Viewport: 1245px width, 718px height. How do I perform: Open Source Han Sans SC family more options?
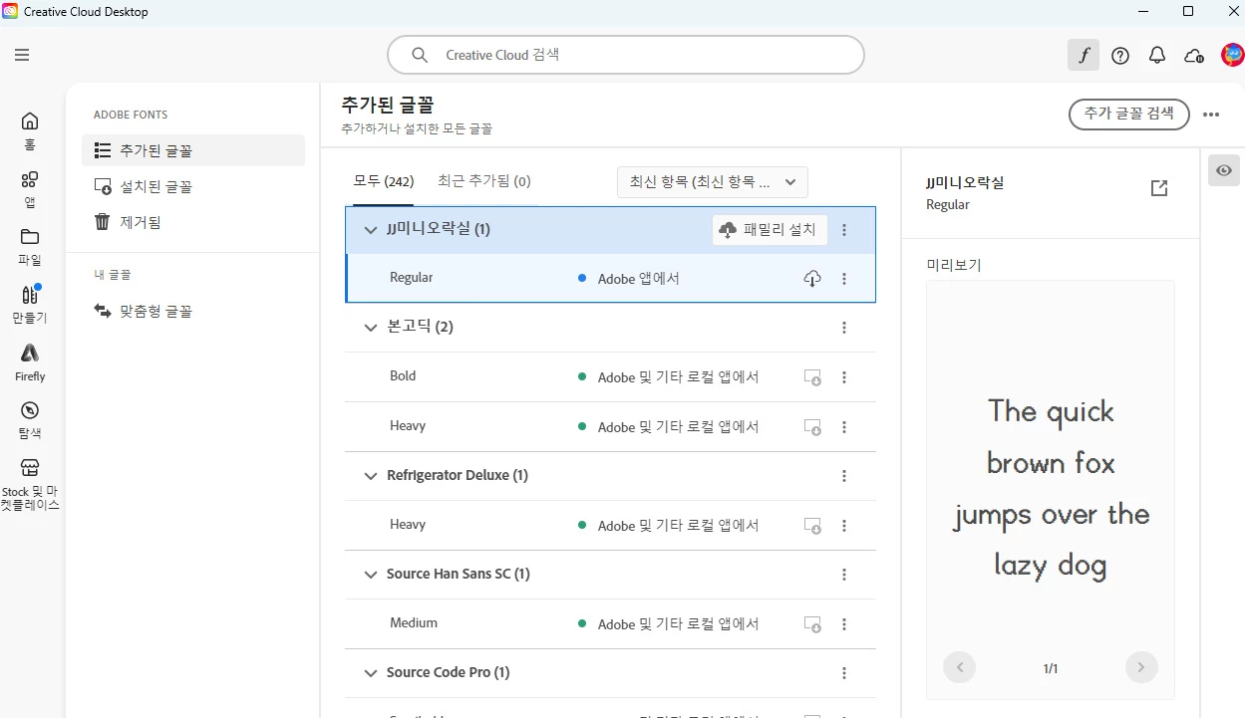click(x=844, y=575)
